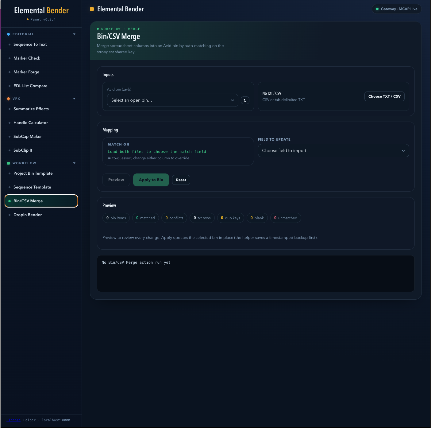Click 'No TXT / CSV' file status text

click(x=272, y=94)
